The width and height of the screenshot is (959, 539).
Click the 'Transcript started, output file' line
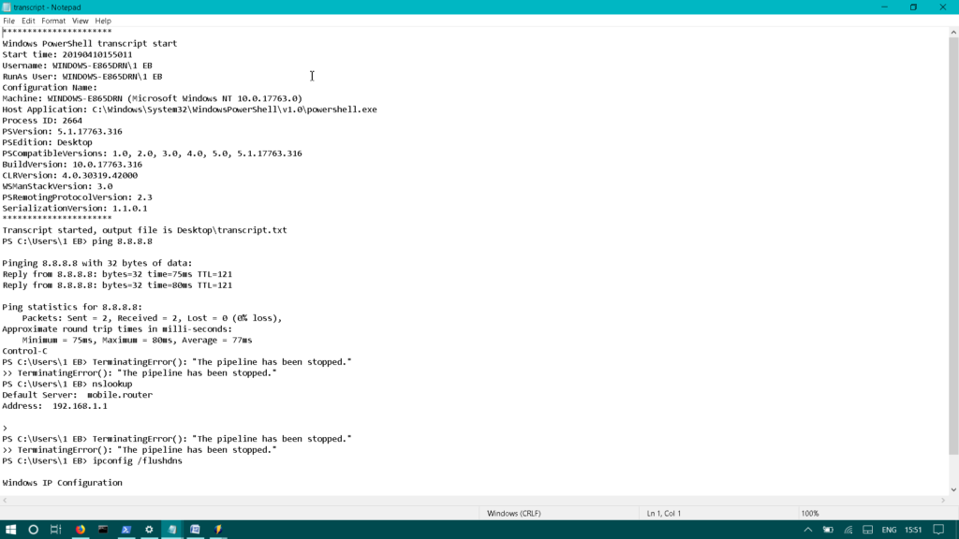(x=144, y=230)
